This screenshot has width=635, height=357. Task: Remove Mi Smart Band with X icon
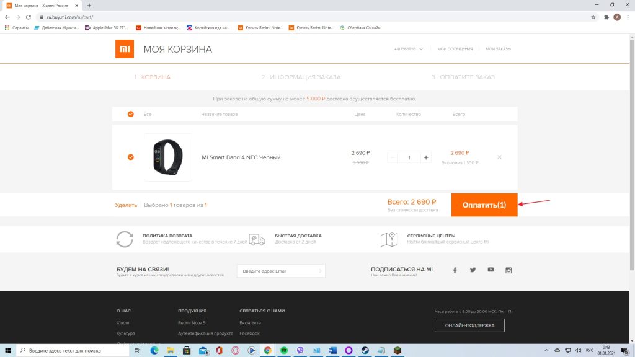(x=499, y=157)
